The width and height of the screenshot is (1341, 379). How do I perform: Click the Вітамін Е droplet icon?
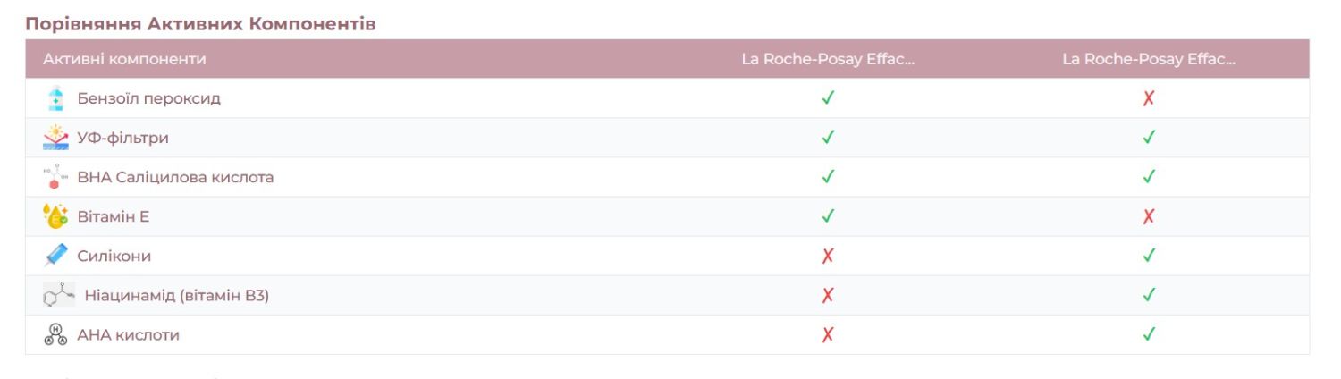(55, 216)
